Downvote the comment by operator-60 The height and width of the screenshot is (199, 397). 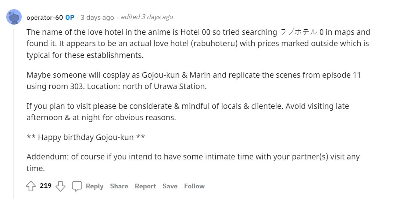pyautogui.click(x=60, y=186)
